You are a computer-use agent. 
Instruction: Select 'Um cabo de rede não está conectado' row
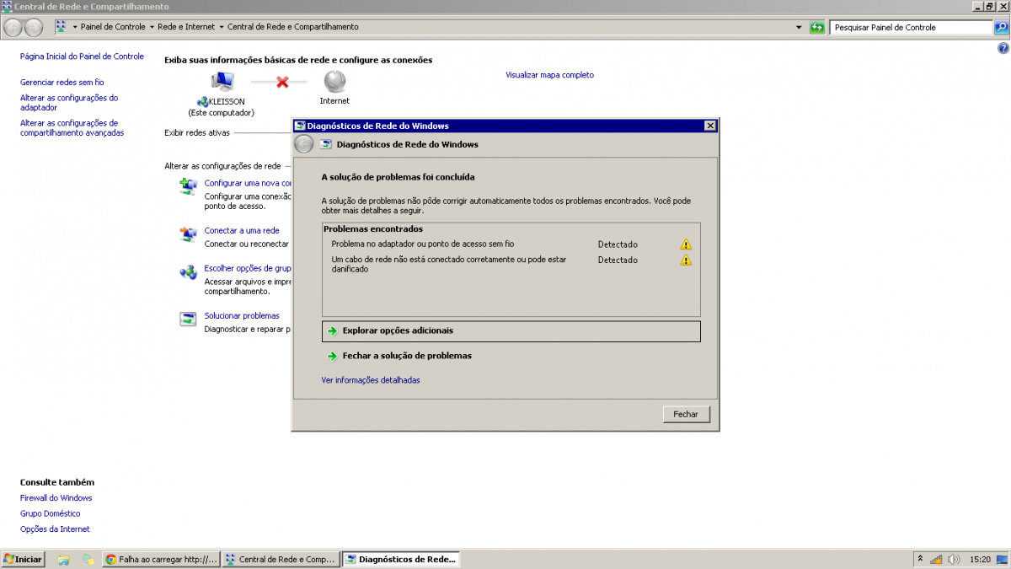pos(511,265)
